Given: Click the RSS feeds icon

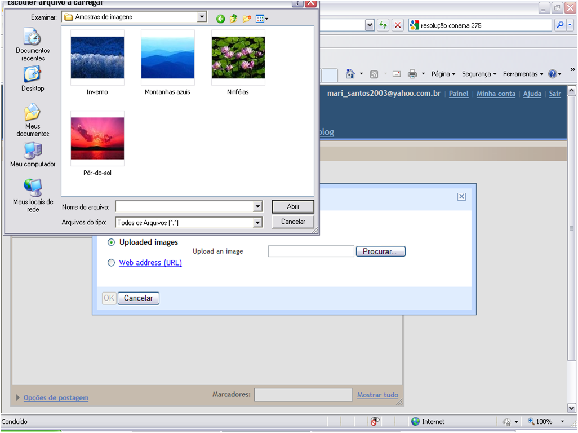Looking at the screenshot, I should [x=374, y=74].
